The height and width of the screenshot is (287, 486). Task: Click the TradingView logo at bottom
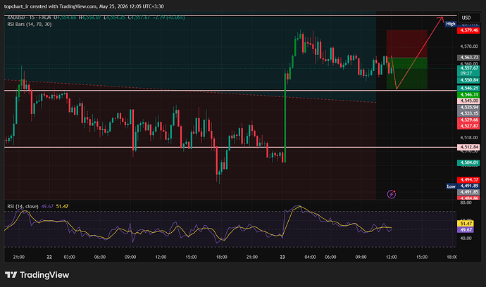coord(37,274)
